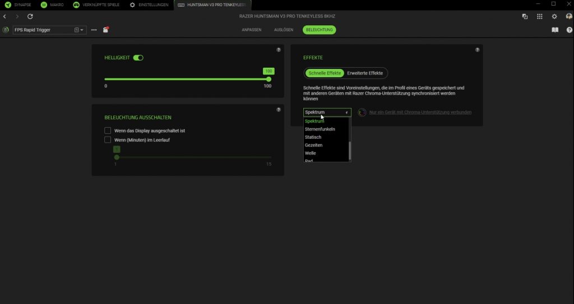574x304 pixels.
Task: Choose Sternenfunkeln from the effect list
Action: (326, 129)
